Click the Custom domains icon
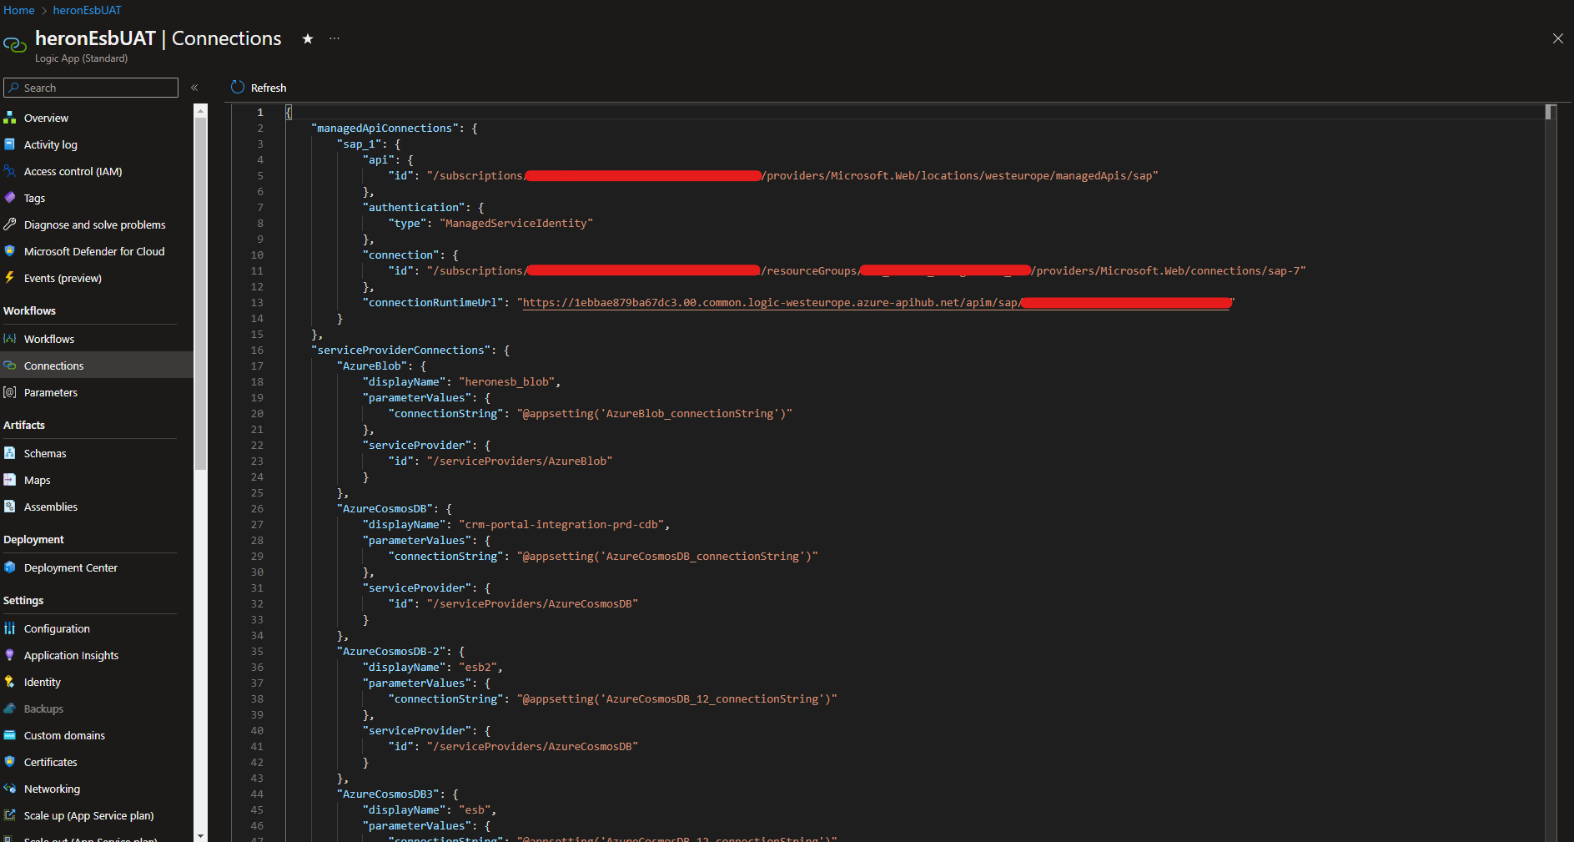This screenshot has height=842, width=1574. pos(10,735)
